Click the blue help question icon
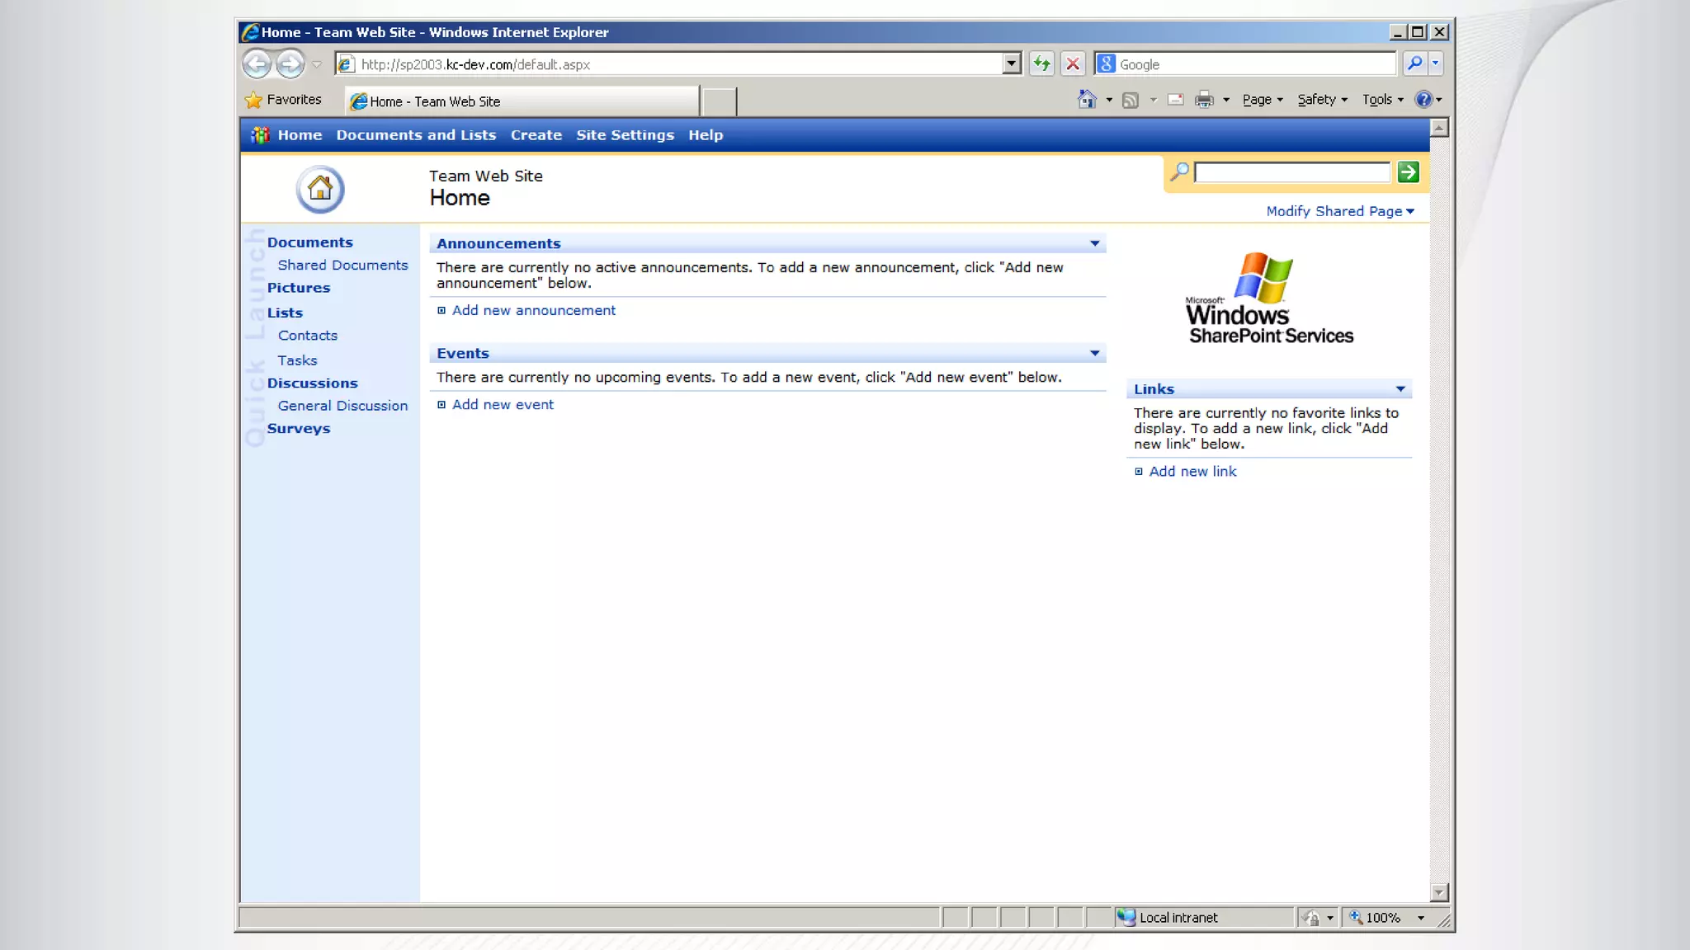 pyautogui.click(x=1423, y=100)
